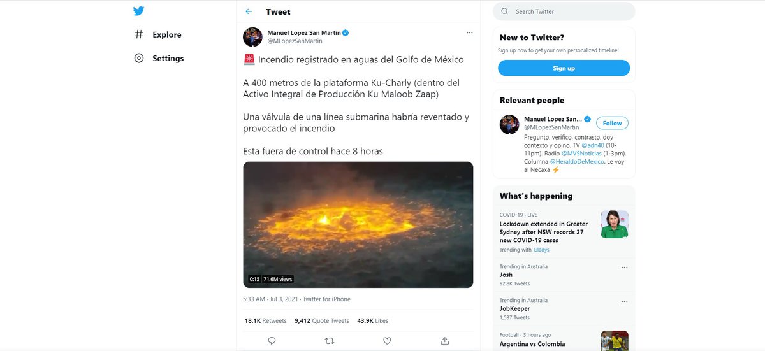Open tweet's three-dot more menu
Screen dimensions: 765x351
(x=470, y=32)
